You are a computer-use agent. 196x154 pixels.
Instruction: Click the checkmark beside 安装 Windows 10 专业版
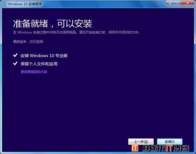15,55
